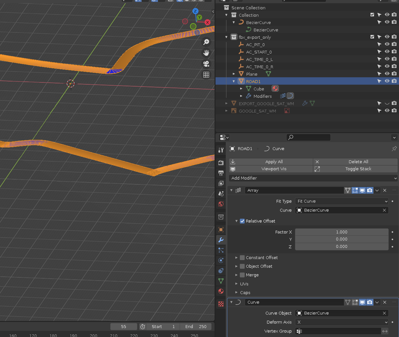
Task: Uncheck fbx_export_only collection exclude checkbox
Action: 372,37
